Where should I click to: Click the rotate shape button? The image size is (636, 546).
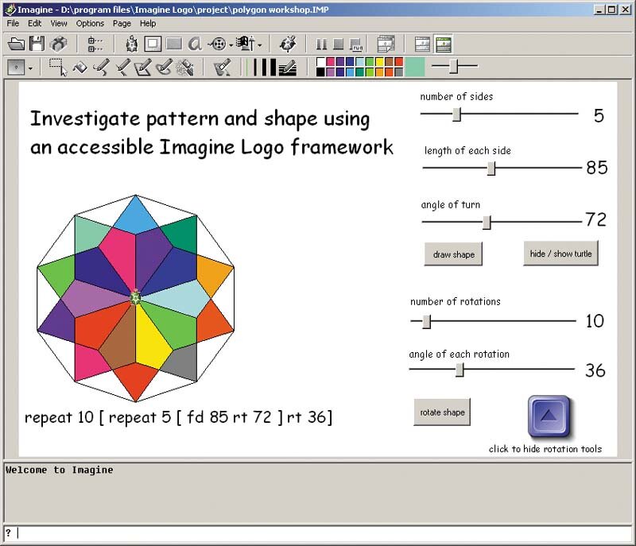(x=442, y=412)
